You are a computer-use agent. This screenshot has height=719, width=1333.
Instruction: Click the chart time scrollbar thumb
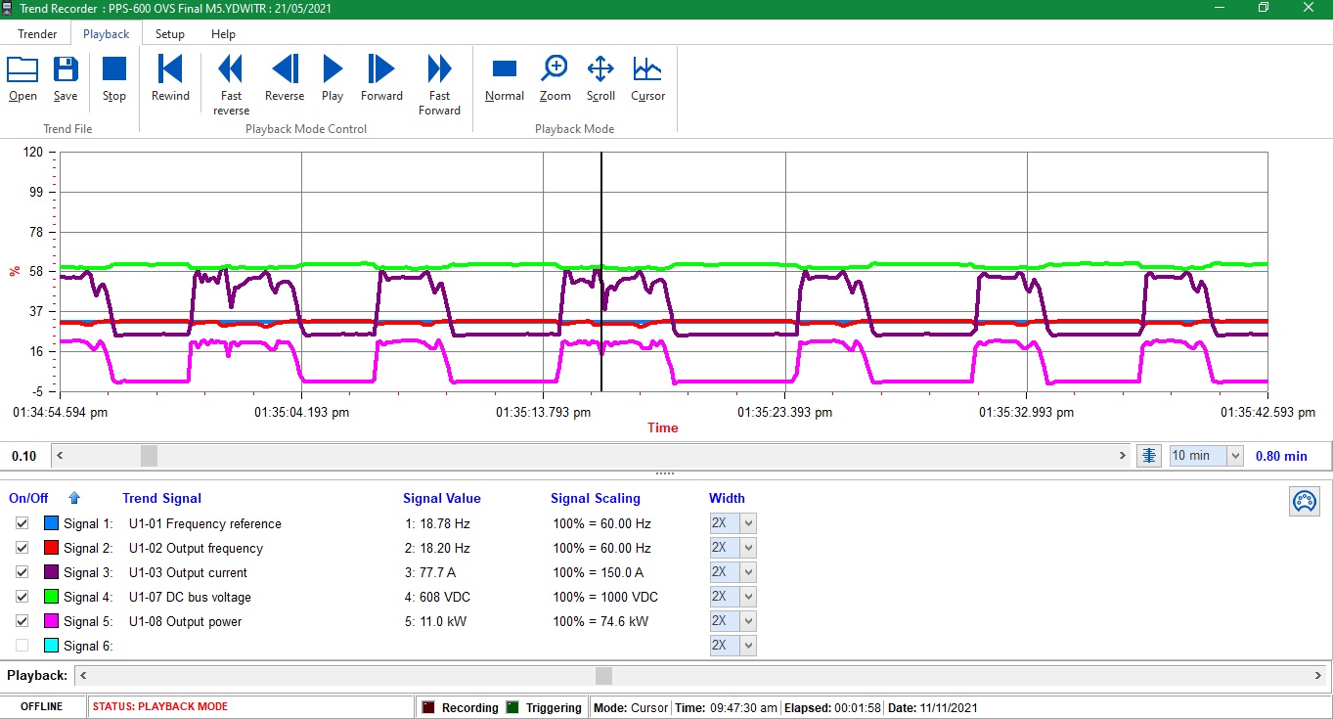(x=149, y=456)
